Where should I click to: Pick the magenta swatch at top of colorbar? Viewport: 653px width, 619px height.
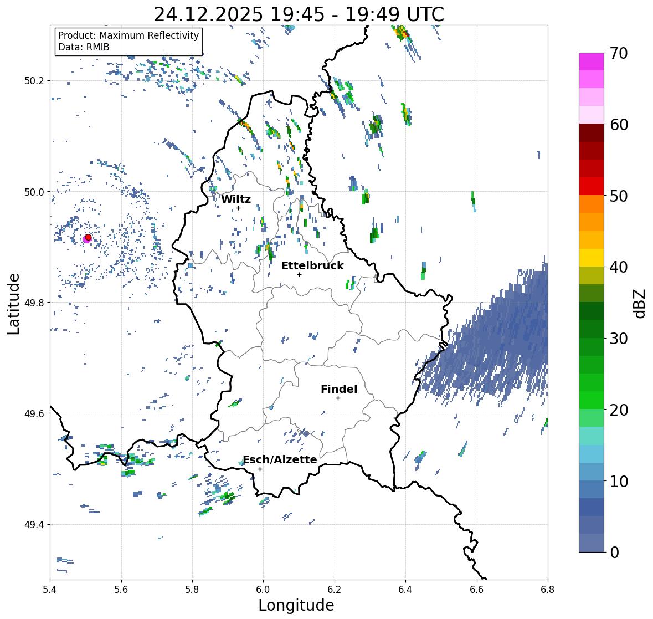592,62
